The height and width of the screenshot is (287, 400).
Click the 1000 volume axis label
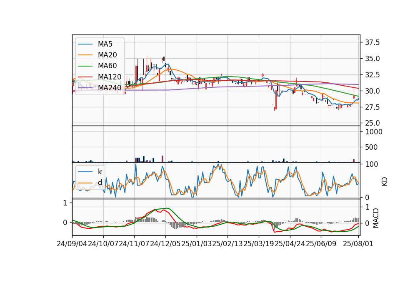pyautogui.click(x=374, y=132)
